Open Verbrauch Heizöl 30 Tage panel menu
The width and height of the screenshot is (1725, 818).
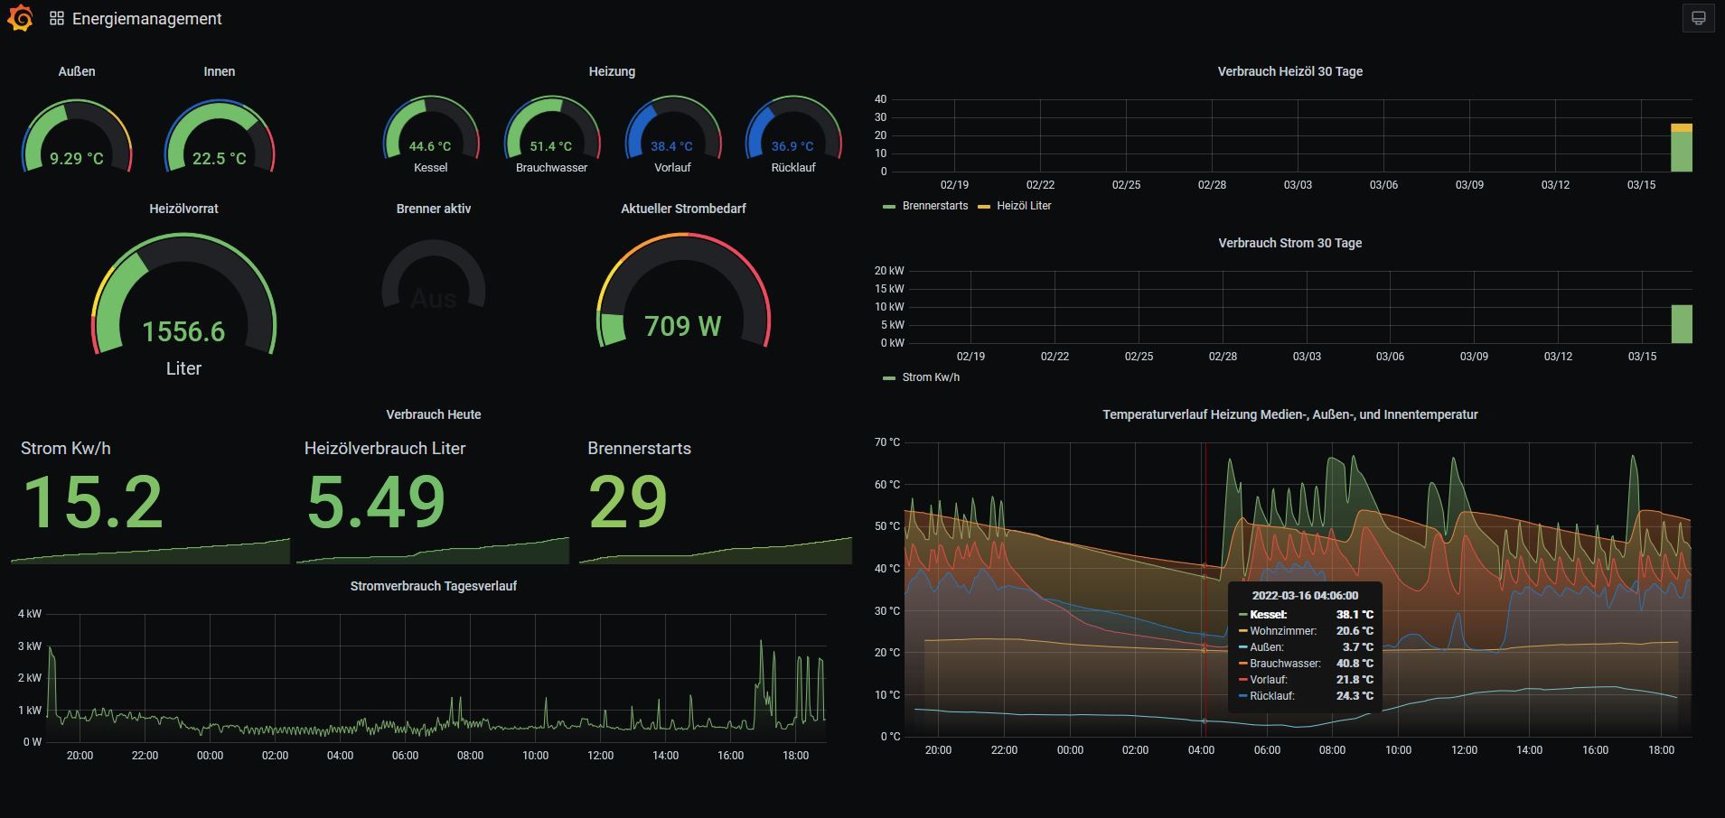1289,71
